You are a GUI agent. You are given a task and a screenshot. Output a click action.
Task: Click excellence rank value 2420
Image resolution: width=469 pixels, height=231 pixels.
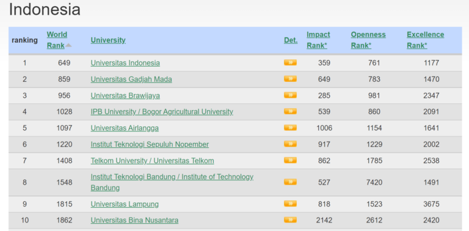coord(431,220)
